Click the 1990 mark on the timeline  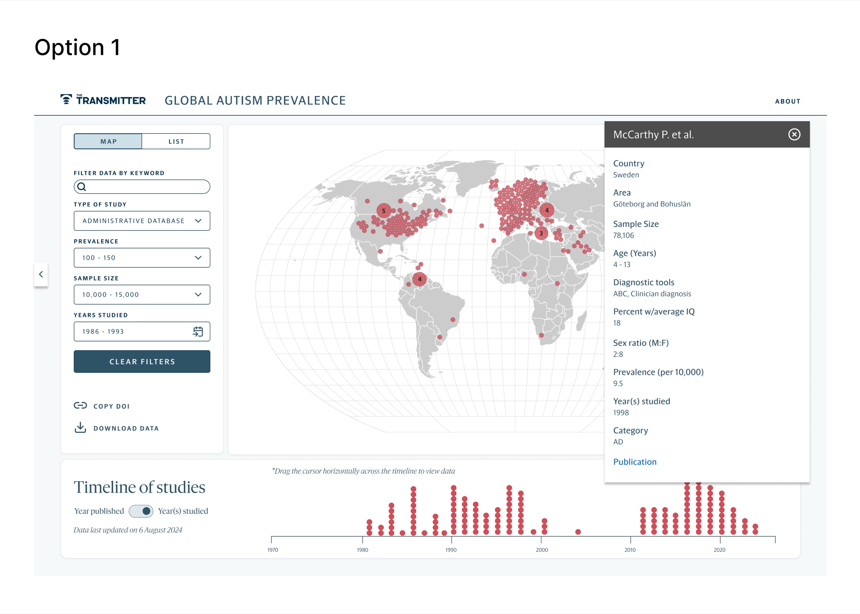click(x=451, y=550)
